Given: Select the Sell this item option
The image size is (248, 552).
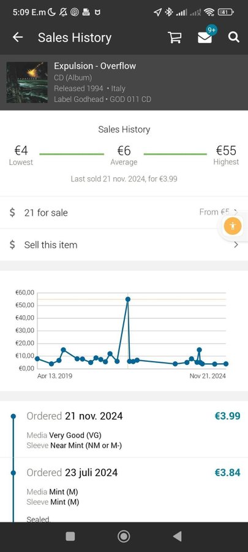Looking at the screenshot, I should click(124, 245).
